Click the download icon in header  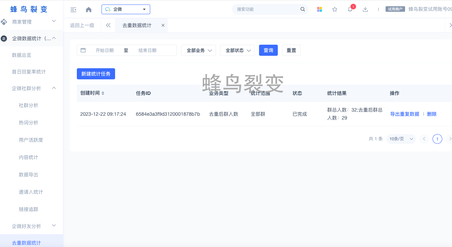click(365, 9)
